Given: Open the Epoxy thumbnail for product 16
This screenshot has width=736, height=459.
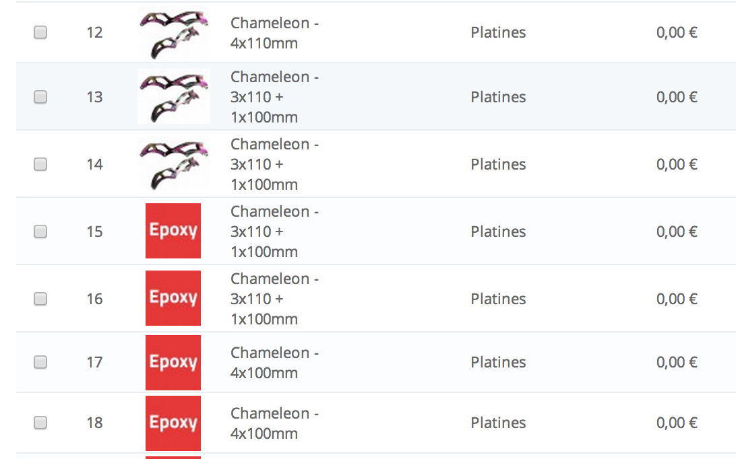Looking at the screenshot, I should (x=173, y=298).
